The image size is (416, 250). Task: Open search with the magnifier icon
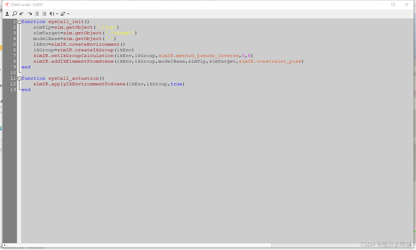coord(14,14)
